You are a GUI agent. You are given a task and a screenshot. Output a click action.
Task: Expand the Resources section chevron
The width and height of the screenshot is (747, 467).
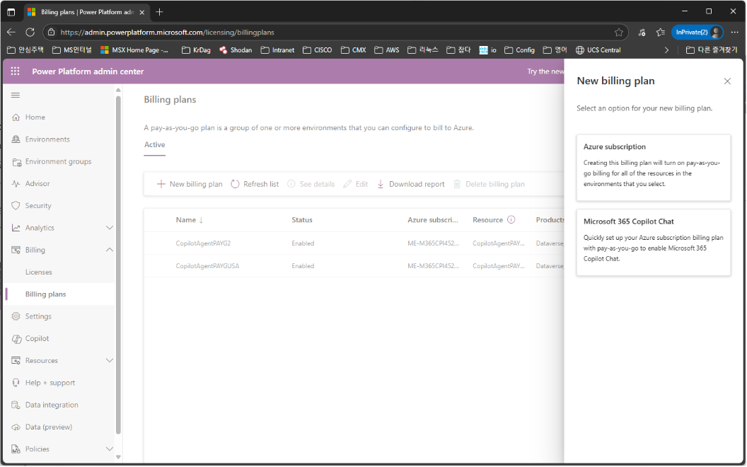[109, 361]
